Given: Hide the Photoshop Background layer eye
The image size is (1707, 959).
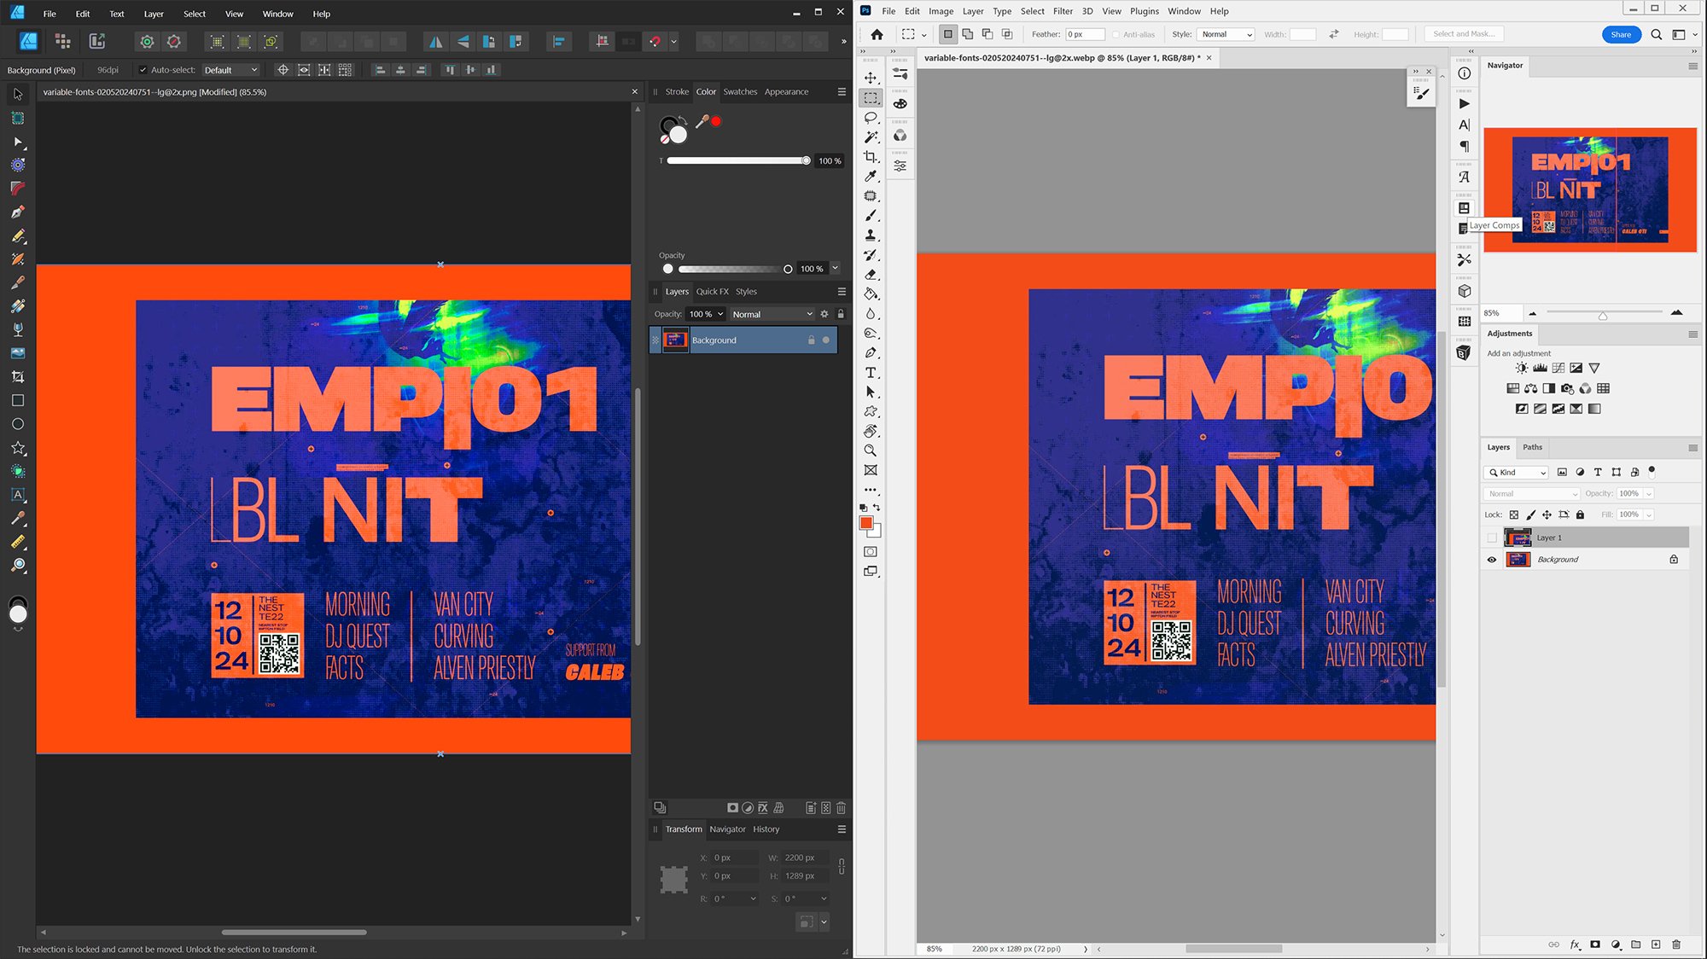Looking at the screenshot, I should (1492, 560).
